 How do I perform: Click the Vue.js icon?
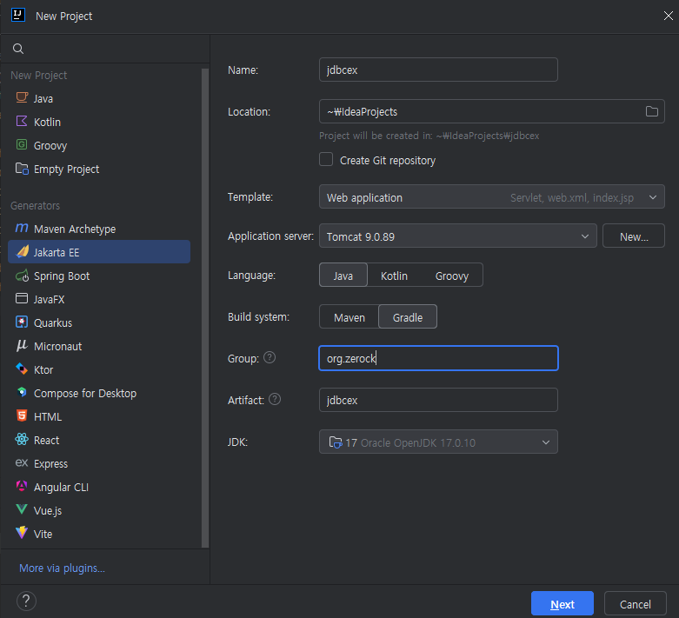[22, 509]
